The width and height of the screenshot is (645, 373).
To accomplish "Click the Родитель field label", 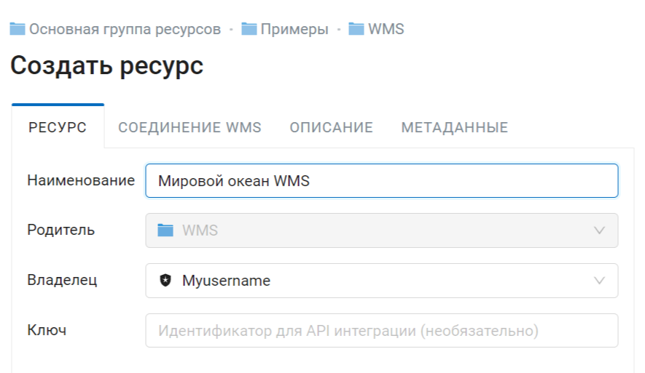I will (61, 230).
